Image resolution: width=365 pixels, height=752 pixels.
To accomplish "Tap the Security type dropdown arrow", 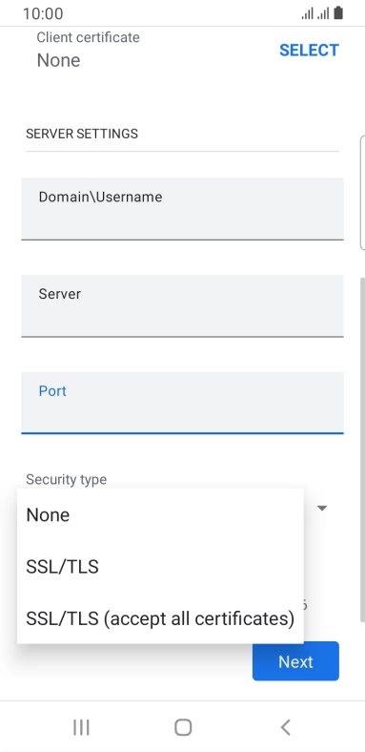I will click(x=322, y=508).
